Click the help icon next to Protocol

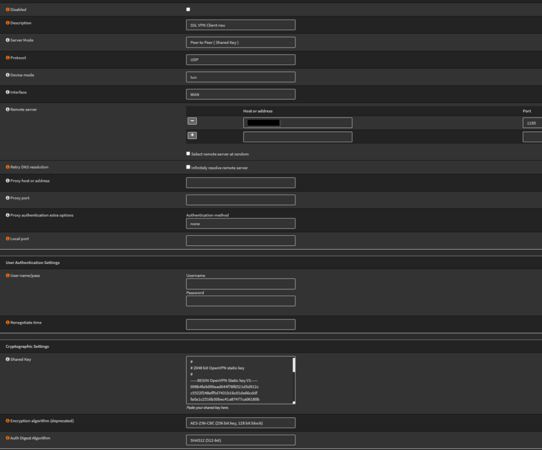(x=7, y=58)
